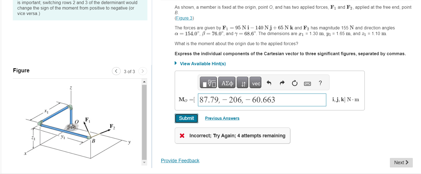Screen dimensions: 421x174
Task: Advance to the next figure with right chevron
Action: pyautogui.click(x=143, y=71)
